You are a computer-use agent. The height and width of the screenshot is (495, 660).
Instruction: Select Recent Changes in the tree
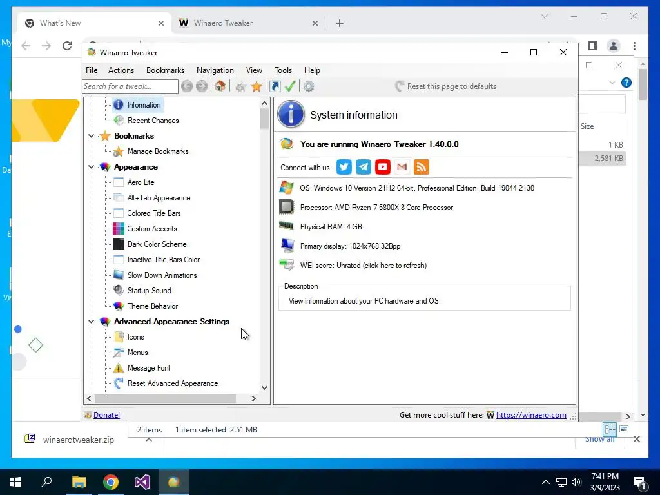pyautogui.click(x=153, y=121)
